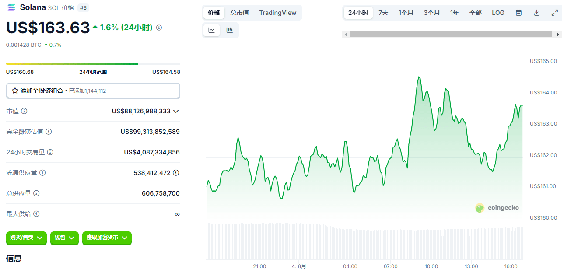Click the info icon left of 流通供应量 label

coord(42,173)
